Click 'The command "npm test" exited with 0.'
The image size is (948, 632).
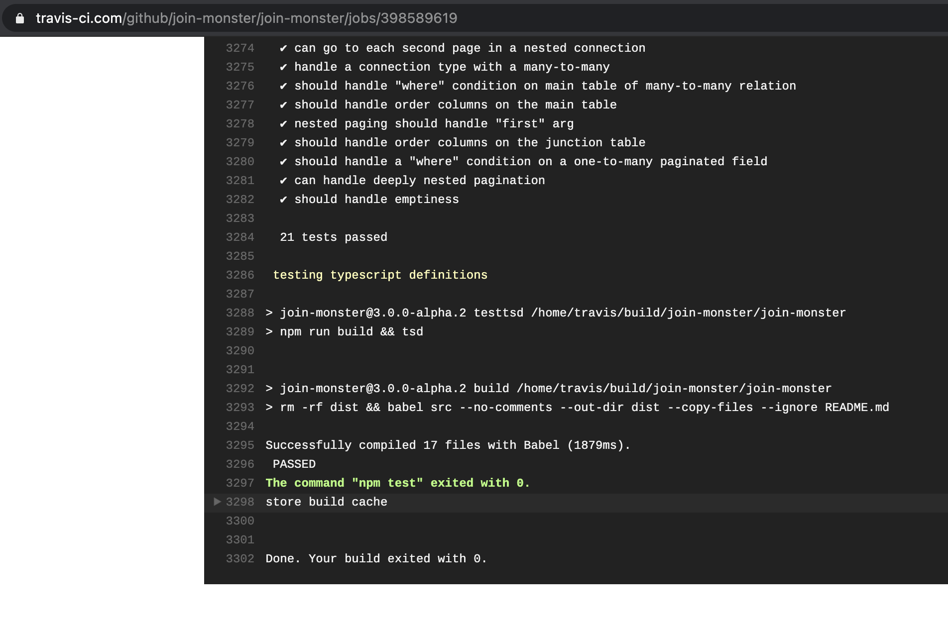(x=398, y=483)
